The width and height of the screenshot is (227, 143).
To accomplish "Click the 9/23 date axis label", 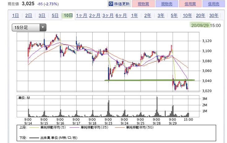I will [108, 123].
